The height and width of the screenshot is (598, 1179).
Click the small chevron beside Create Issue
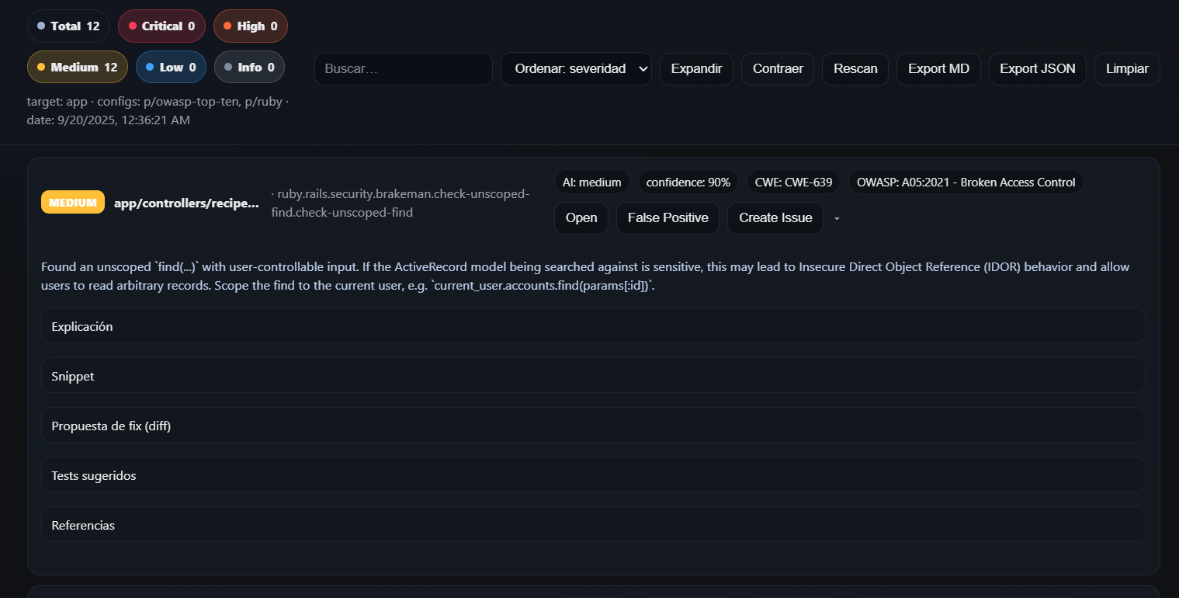tap(837, 219)
